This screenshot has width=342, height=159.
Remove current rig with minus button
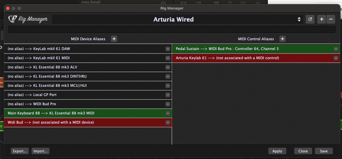(x=331, y=19)
